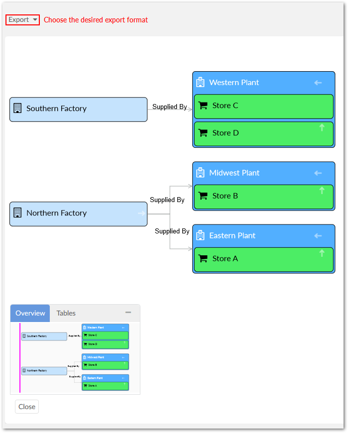Viewport: 348px width, 433px height.
Task: Click the Southern Factory building icon
Action: click(x=17, y=108)
